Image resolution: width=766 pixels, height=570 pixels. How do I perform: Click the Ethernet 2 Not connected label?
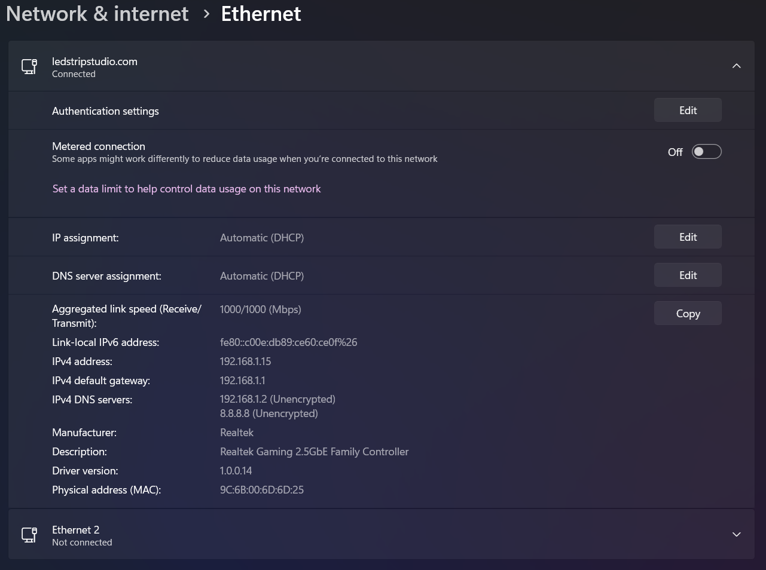pos(82,543)
